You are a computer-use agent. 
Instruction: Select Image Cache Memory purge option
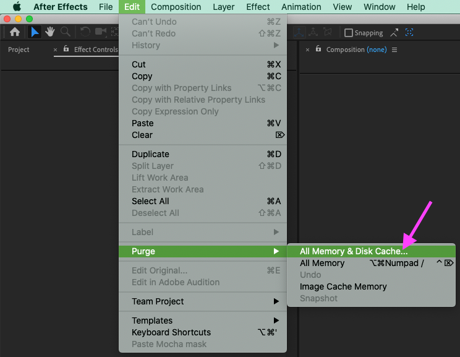(343, 286)
